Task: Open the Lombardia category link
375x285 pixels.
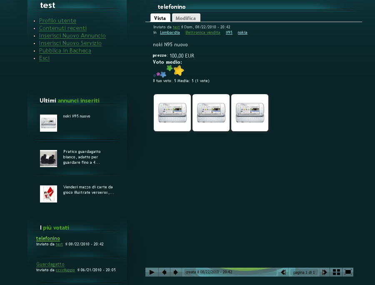Action: (170, 32)
